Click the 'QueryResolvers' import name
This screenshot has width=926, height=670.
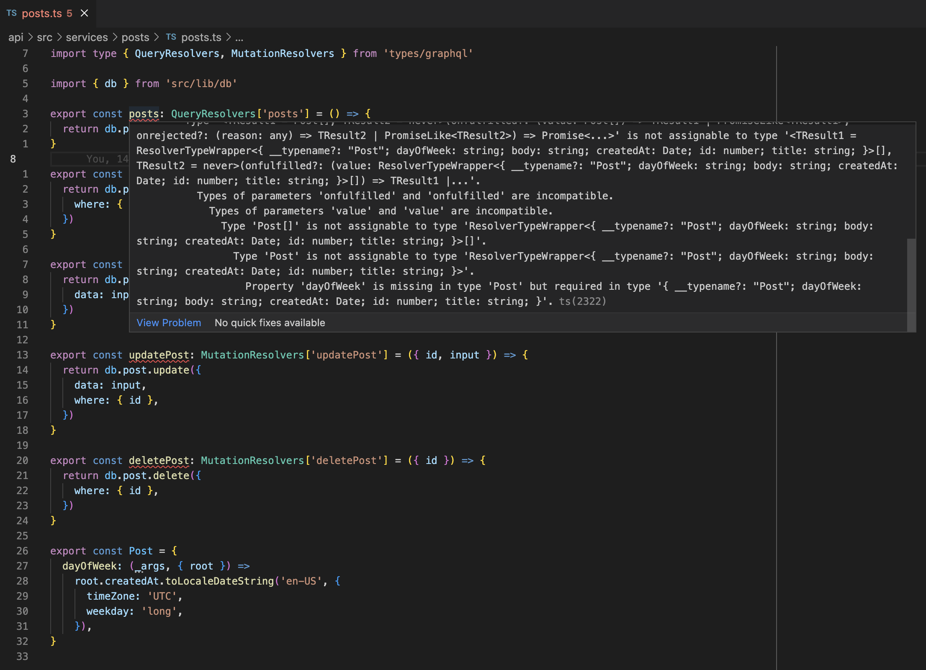[177, 54]
